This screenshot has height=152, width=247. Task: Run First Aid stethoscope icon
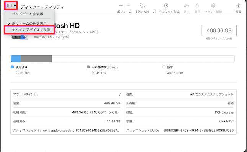pyautogui.click(x=142, y=6)
